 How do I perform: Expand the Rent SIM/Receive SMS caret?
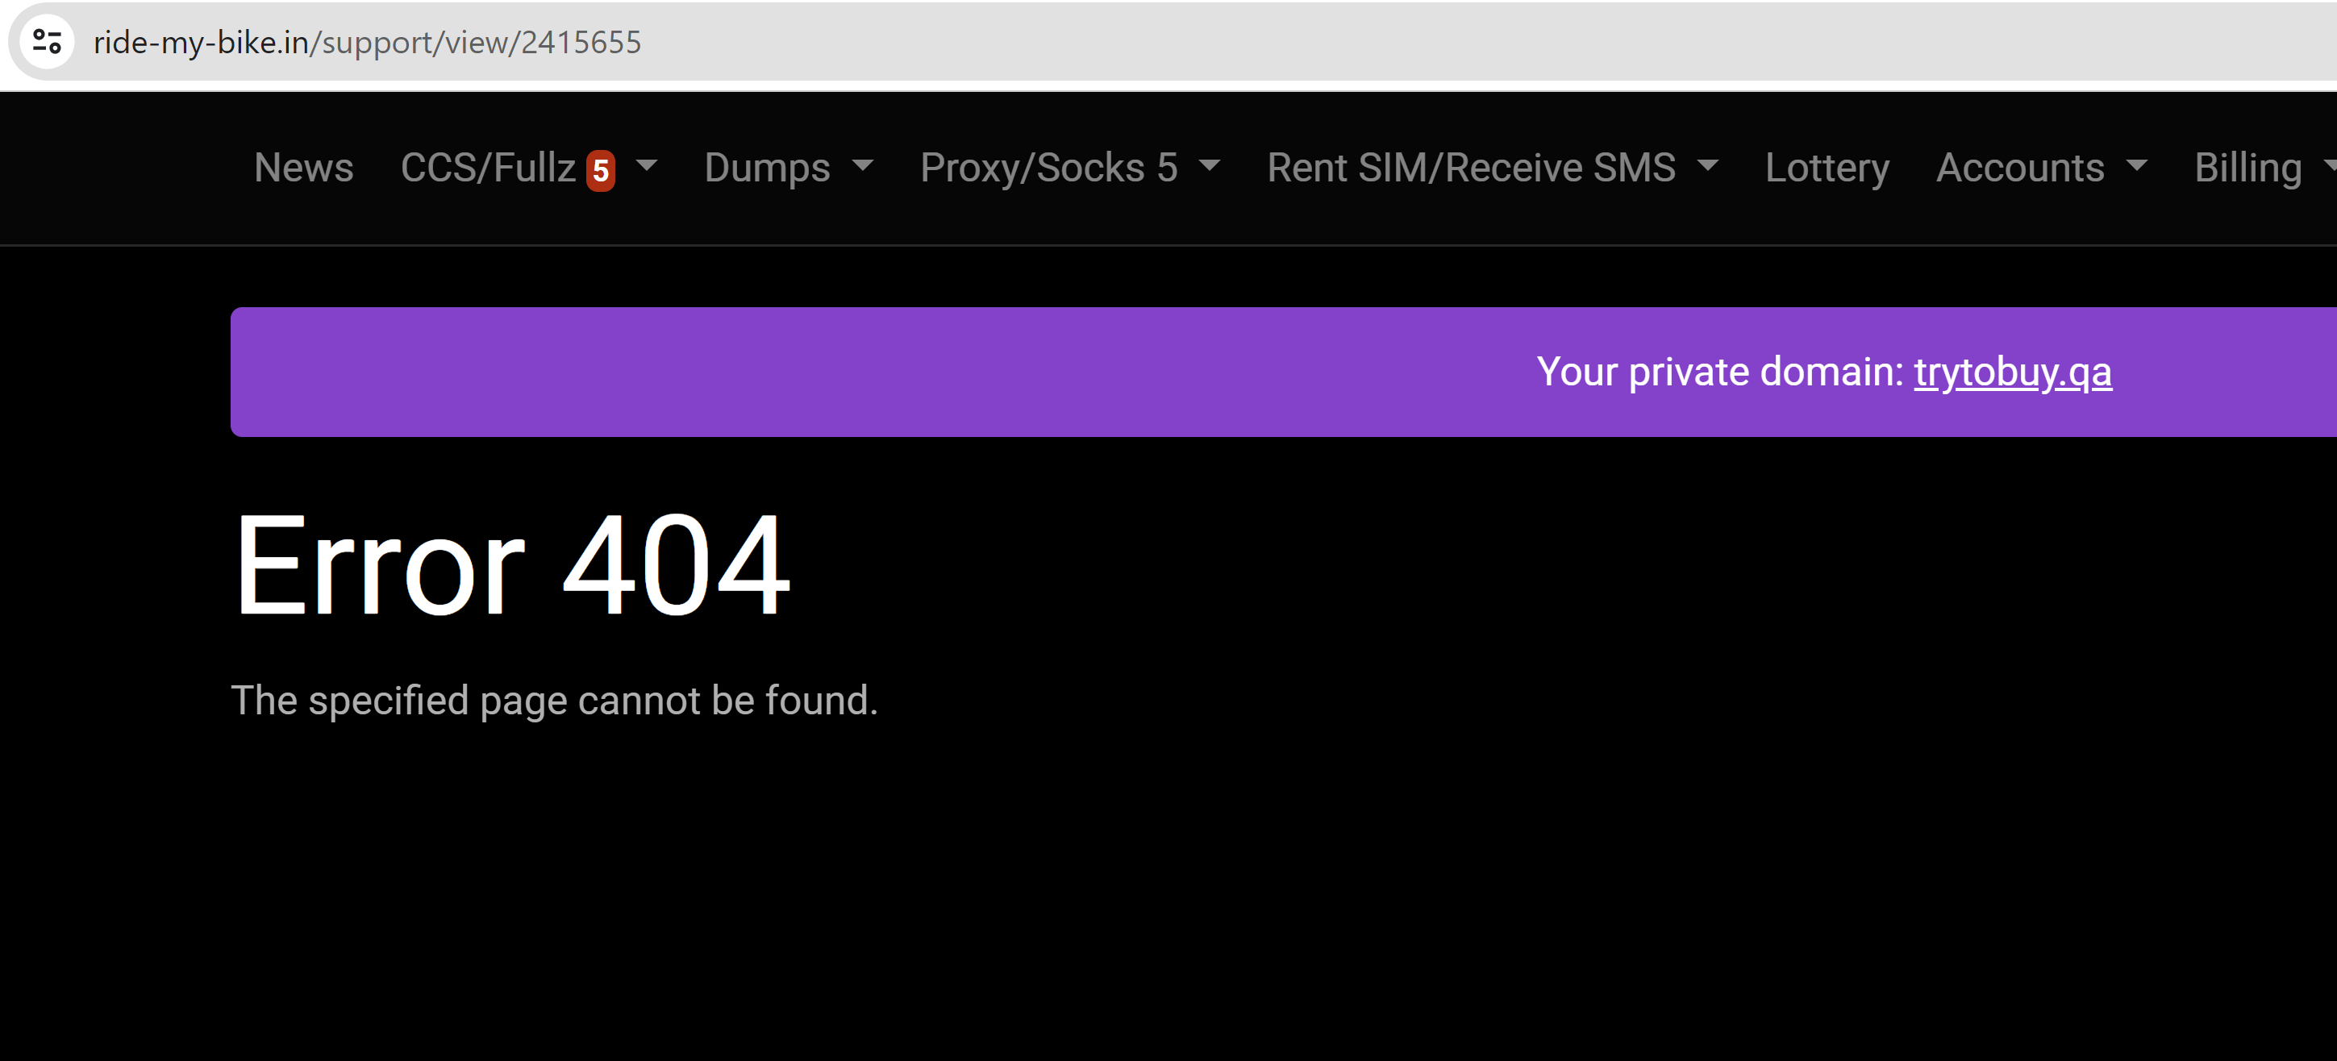pyautogui.click(x=1707, y=166)
